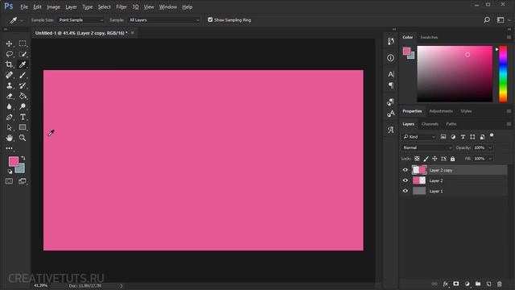Screen dimensions: 515x290
Task: Open the workspace switcher icon
Action: coord(501,20)
